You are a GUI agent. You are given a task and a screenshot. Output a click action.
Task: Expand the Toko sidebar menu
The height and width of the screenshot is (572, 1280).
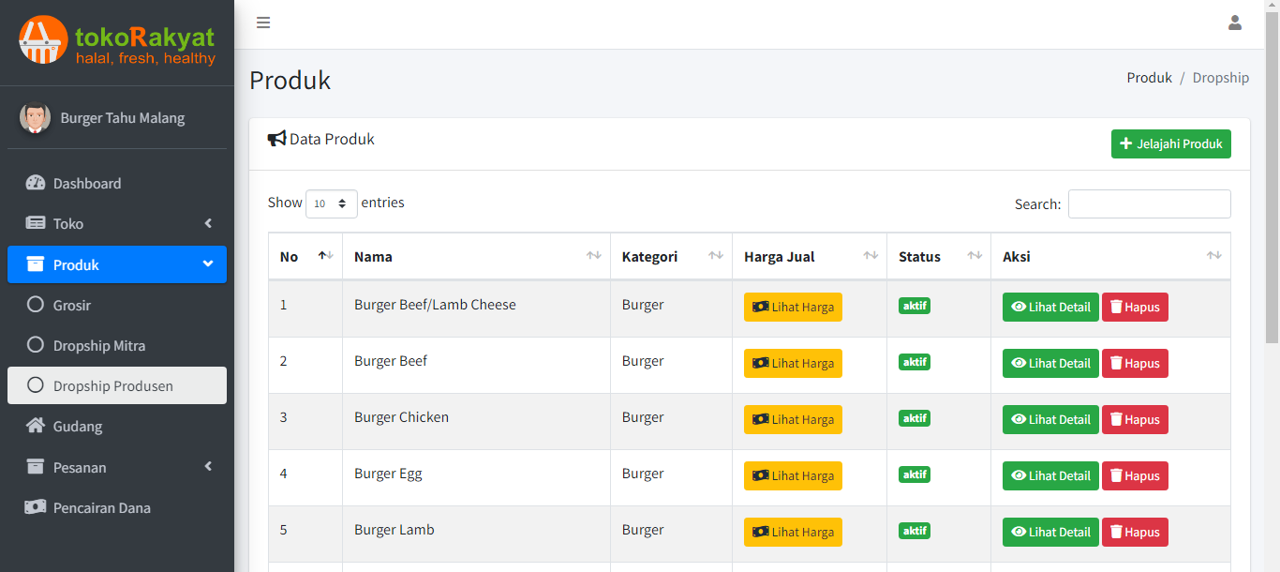point(117,224)
